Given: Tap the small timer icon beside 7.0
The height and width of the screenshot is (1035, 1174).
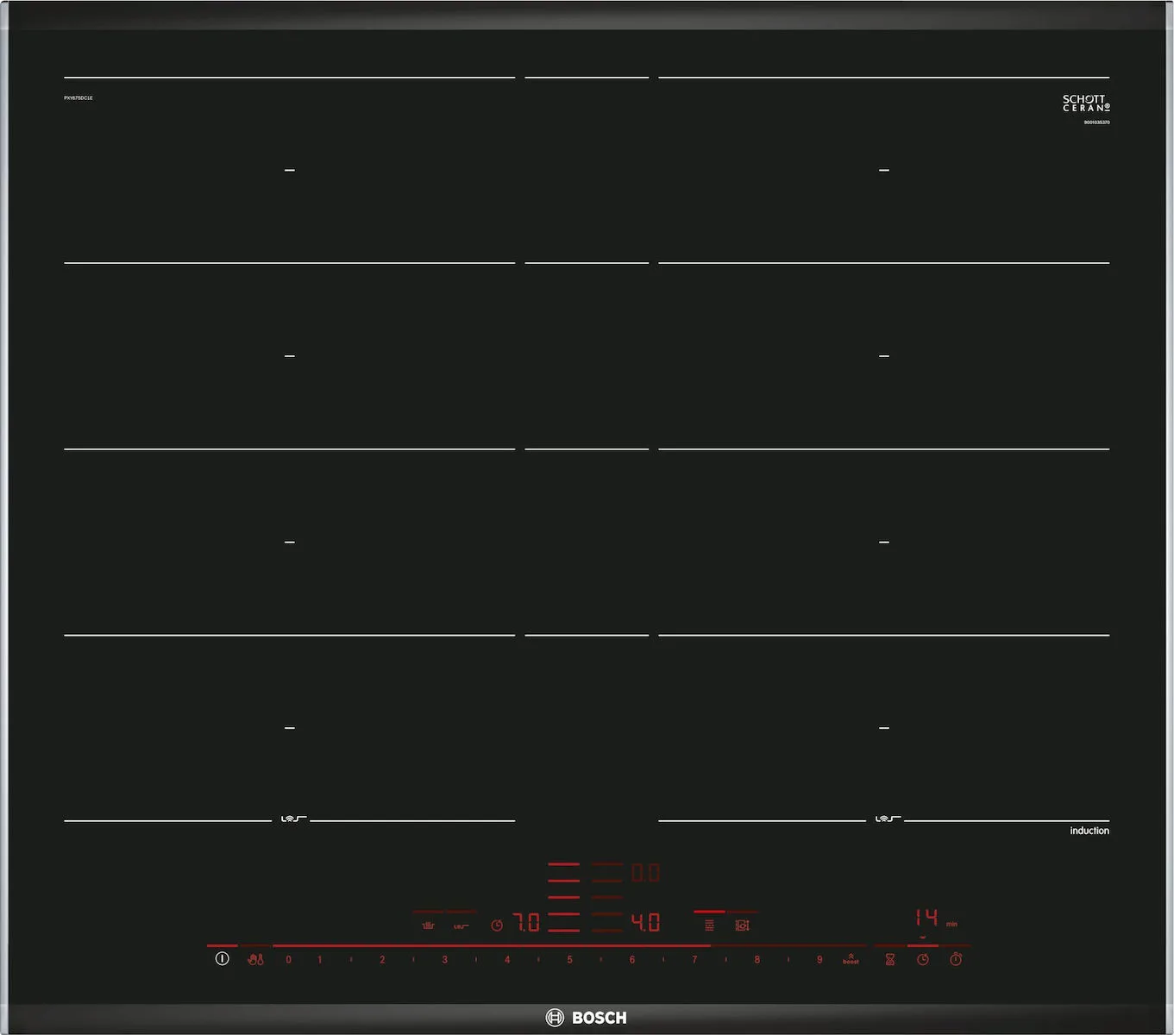Looking at the screenshot, I should 497,925.
